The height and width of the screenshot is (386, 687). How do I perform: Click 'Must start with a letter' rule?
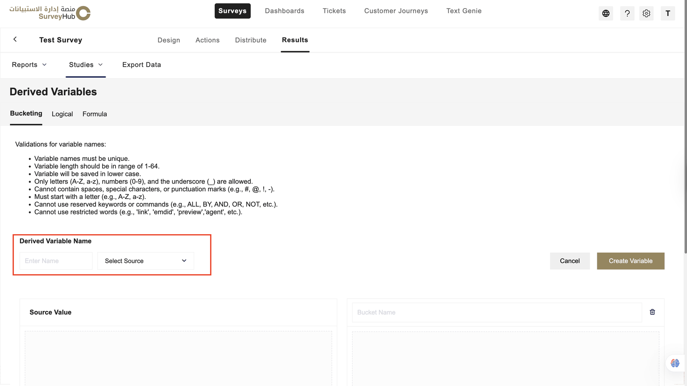(x=90, y=197)
